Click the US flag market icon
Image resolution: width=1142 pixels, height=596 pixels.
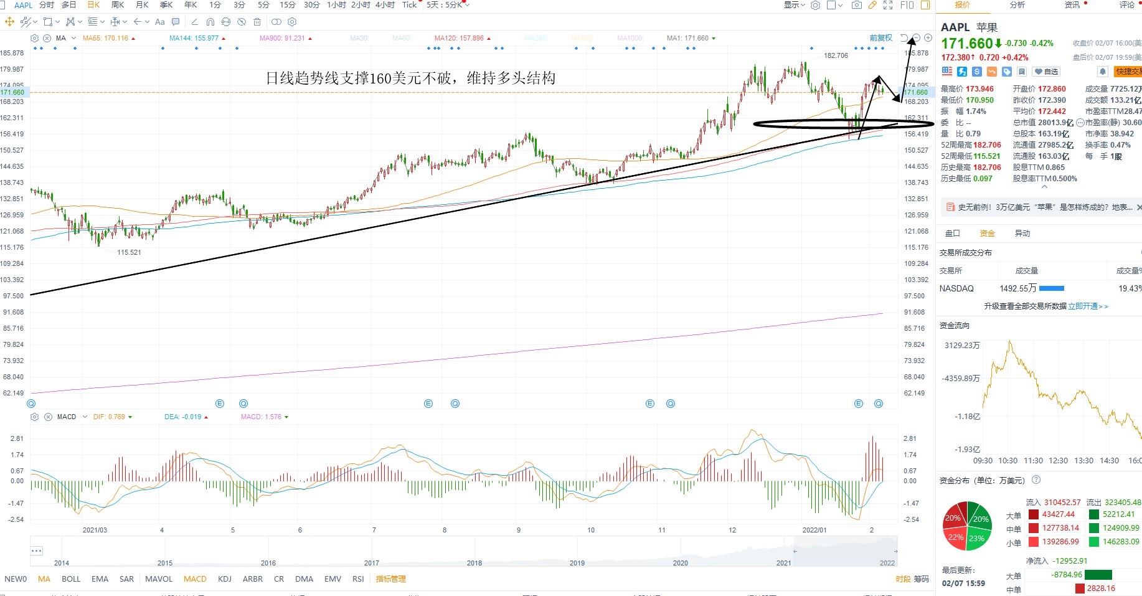coord(947,72)
